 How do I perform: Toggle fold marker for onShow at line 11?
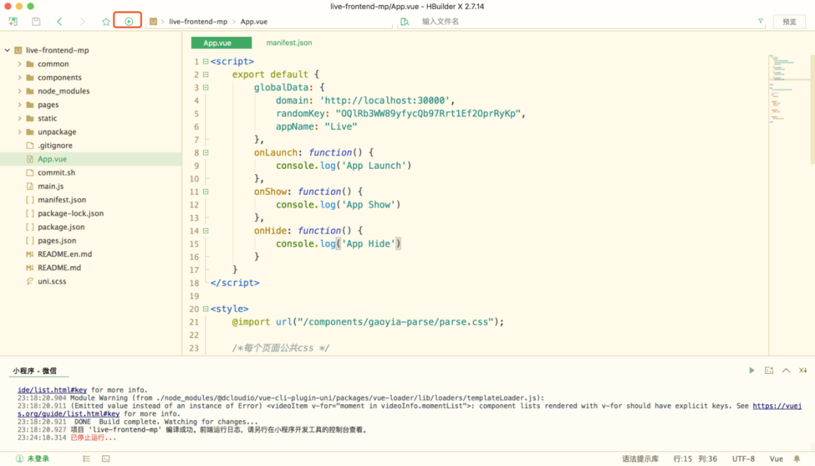click(205, 192)
